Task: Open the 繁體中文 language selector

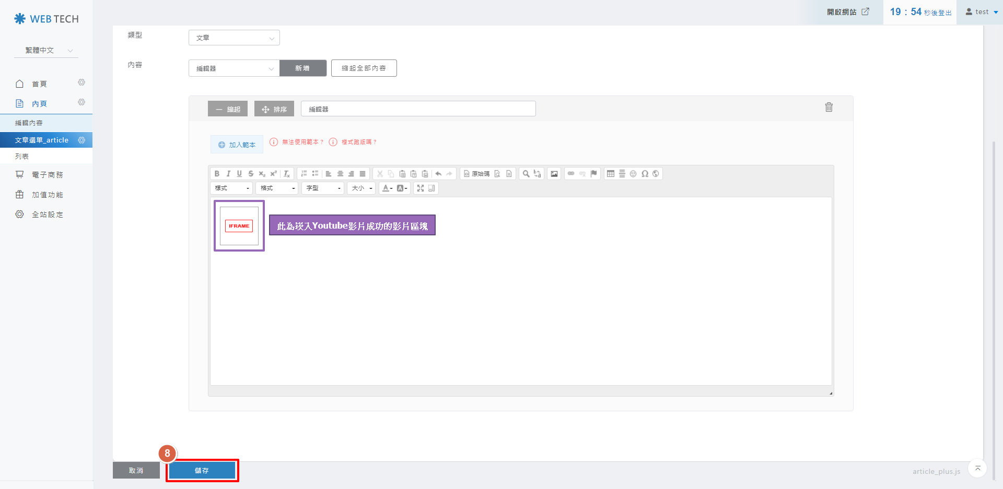Action: click(46, 51)
